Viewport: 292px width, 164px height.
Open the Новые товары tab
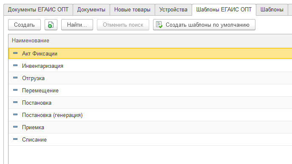click(132, 10)
